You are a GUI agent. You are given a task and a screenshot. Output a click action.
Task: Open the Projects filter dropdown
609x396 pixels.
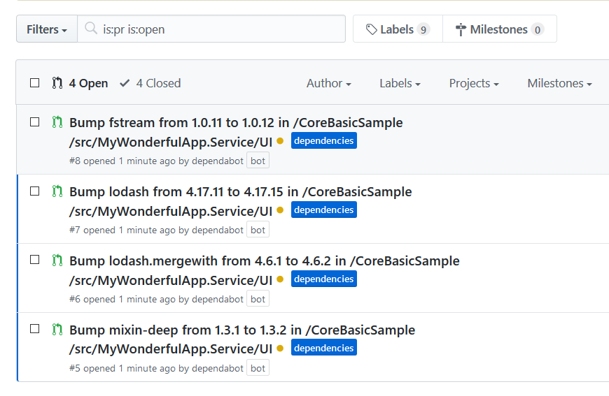tap(474, 83)
